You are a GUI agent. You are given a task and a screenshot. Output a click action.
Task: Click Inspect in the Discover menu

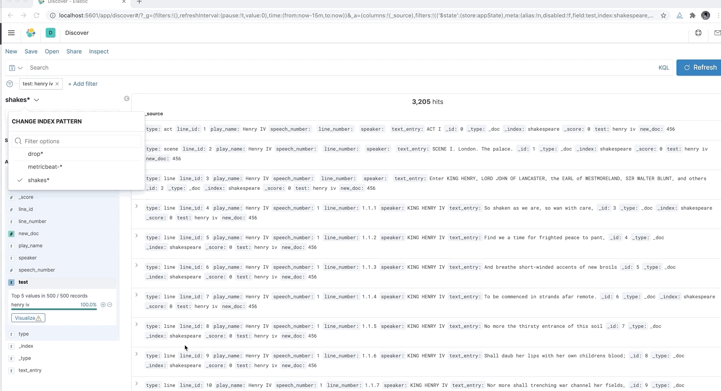pos(99,51)
